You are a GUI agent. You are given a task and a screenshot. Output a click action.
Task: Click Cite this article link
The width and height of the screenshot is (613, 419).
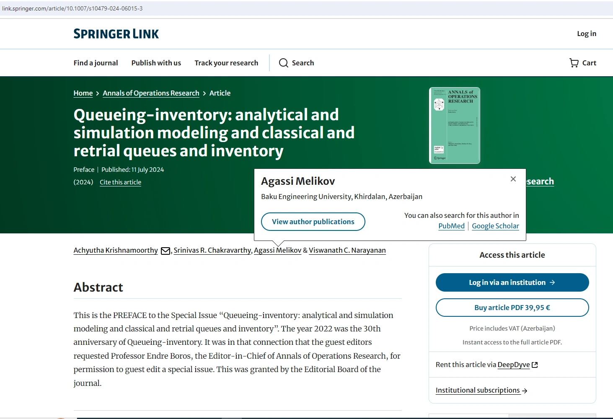click(120, 182)
